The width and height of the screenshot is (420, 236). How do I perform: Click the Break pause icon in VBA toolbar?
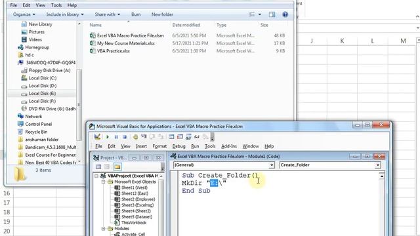(x=116, y=137)
